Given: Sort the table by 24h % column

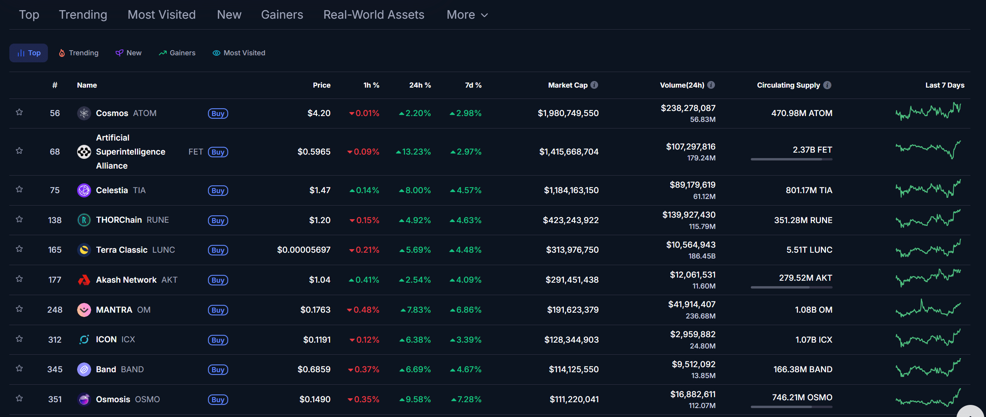Looking at the screenshot, I should [420, 85].
